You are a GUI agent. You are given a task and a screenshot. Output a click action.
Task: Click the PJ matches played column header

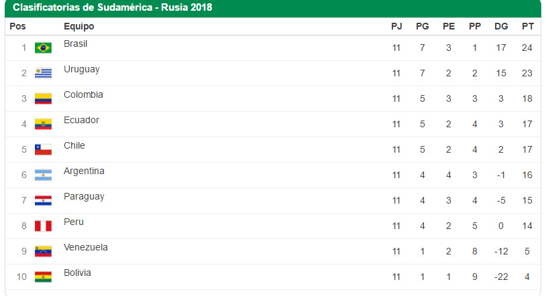click(396, 27)
